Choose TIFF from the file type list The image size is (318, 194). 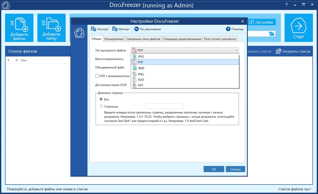[185, 85]
